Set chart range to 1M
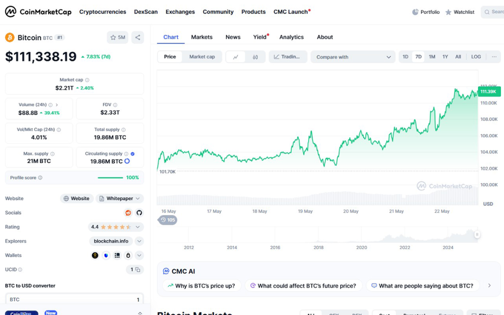 pyautogui.click(x=432, y=57)
